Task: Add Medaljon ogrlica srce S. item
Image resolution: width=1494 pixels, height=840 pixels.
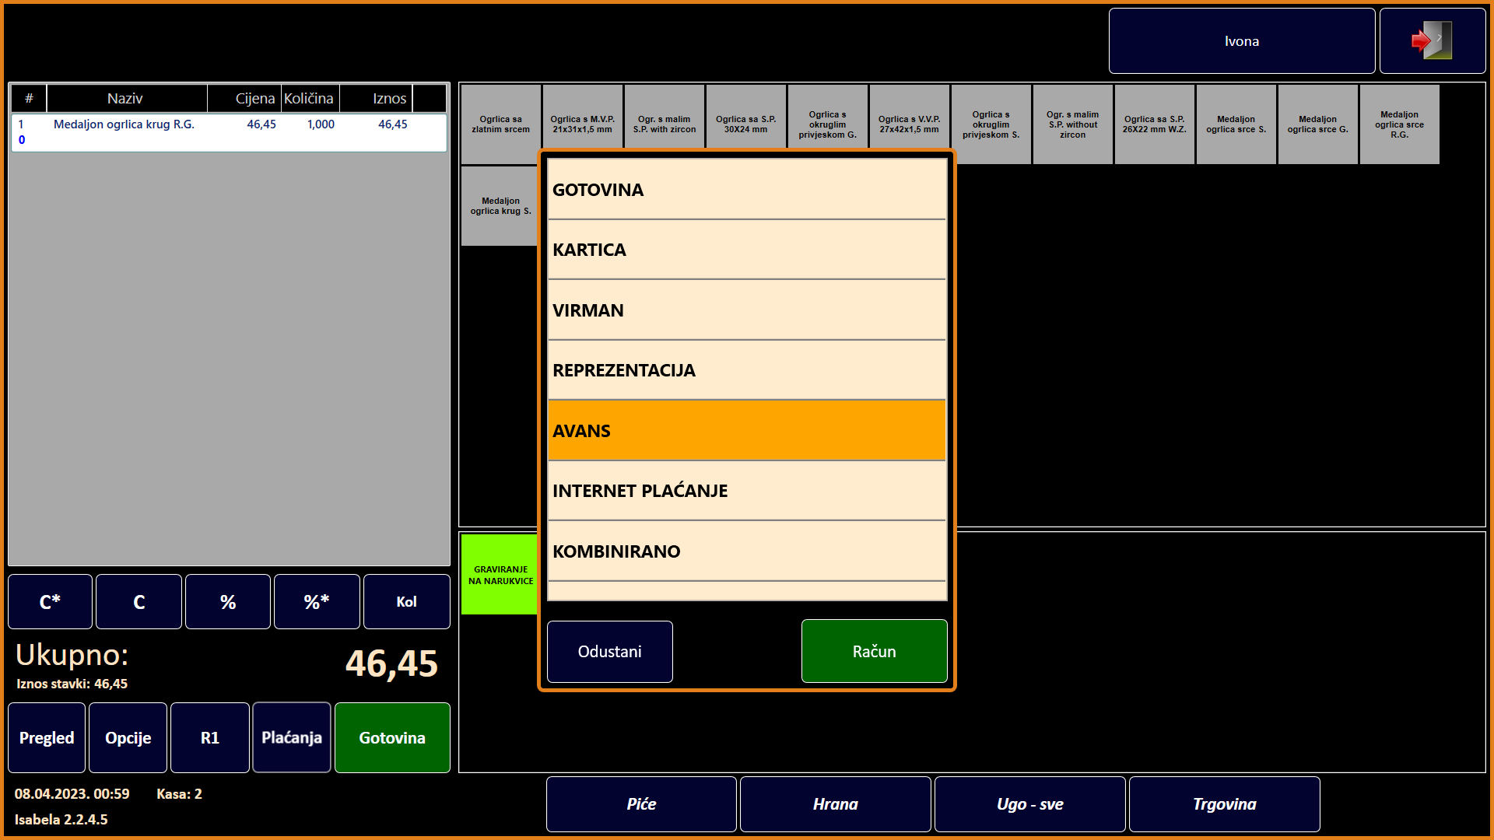Action: click(1236, 124)
